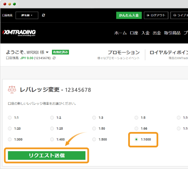The height and width of the screenshot is (169, 188).
Task: Select leverage 1:400 radio button
Action: [x=52, y=140]
